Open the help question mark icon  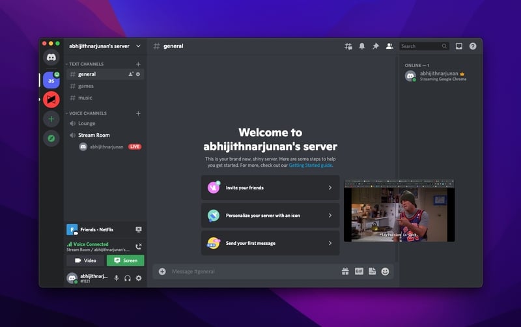473,46
